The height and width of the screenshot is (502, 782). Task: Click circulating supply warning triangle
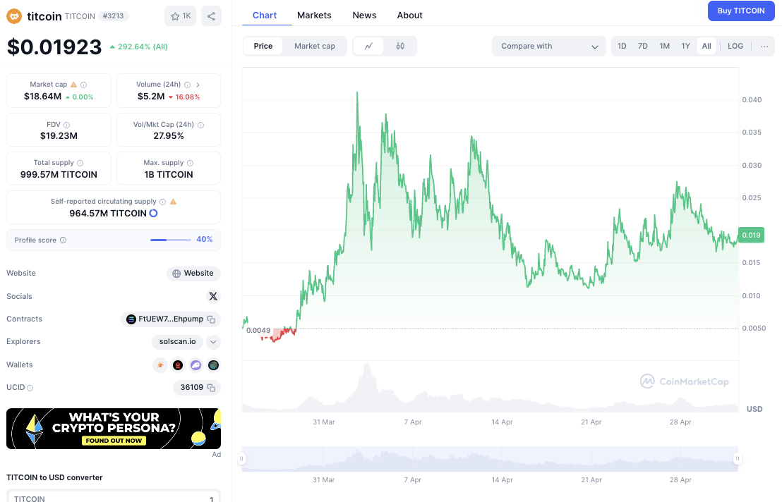174,202
